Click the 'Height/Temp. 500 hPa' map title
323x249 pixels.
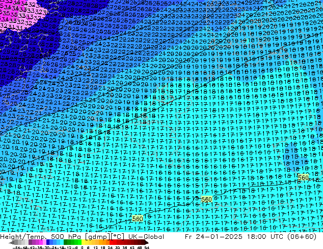pyautogui.click(x=40, y=237)
